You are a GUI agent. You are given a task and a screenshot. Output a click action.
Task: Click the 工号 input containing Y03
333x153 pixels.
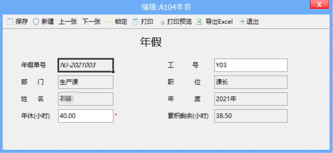(x=251, y=65)
